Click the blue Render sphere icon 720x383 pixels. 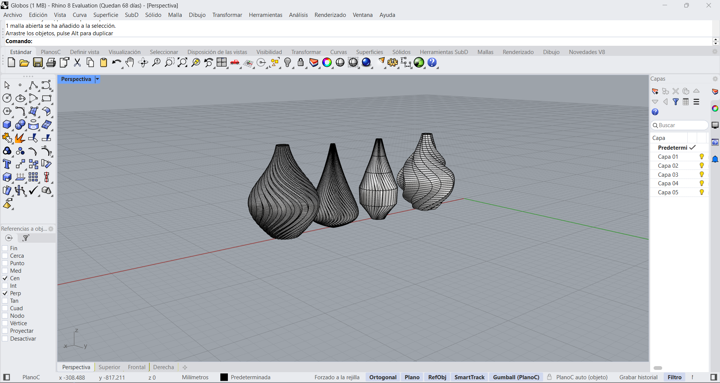tap(366, 63)
